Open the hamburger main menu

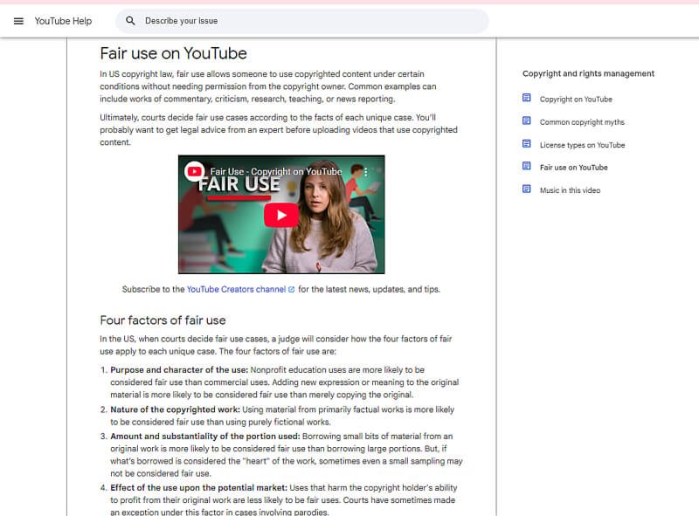click(18, 21)
